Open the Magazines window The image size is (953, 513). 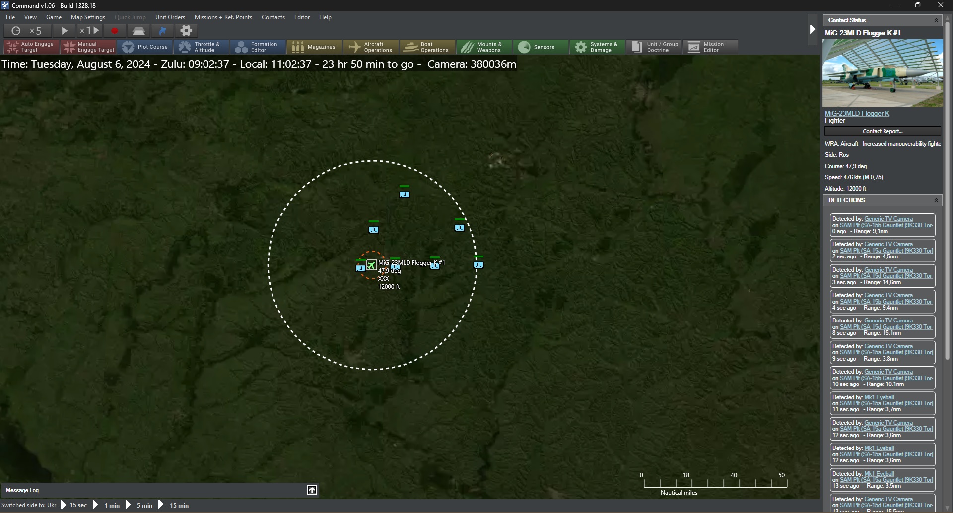315,47
